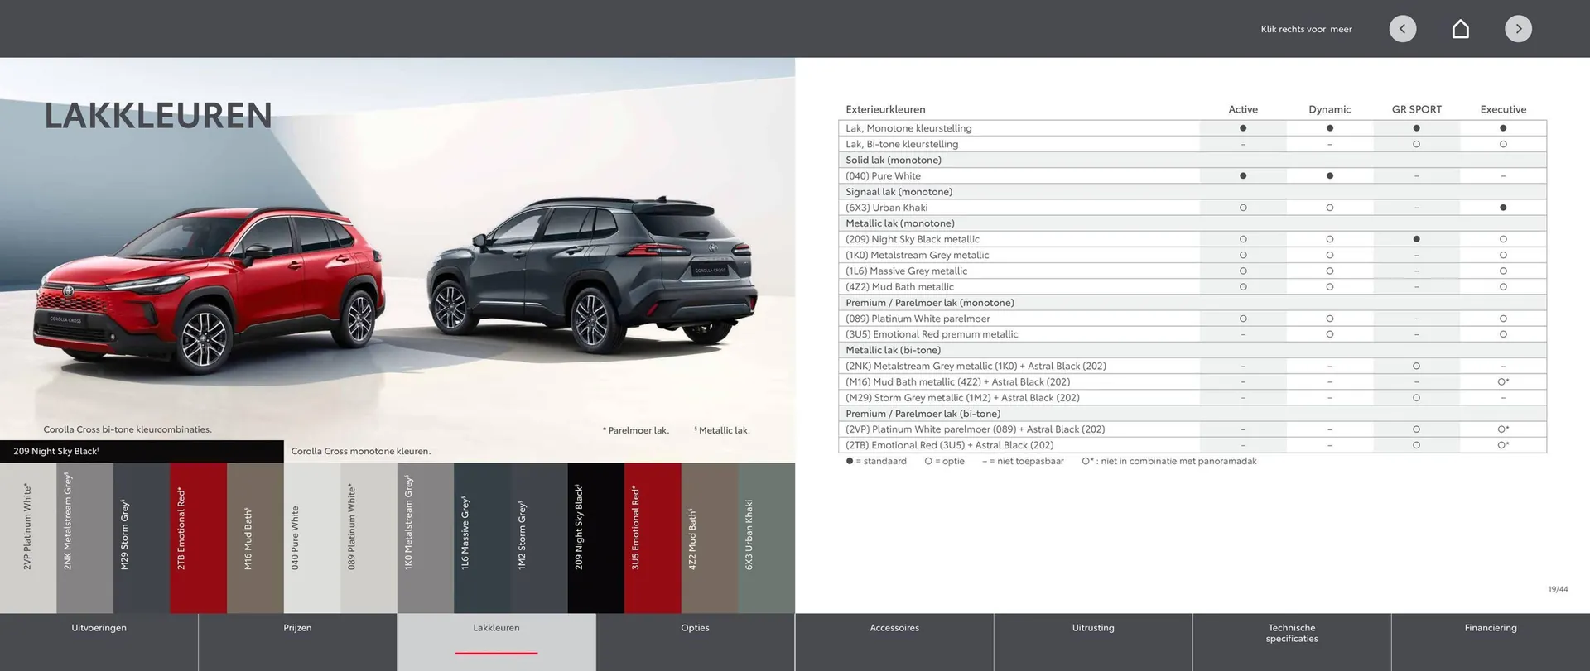
Task: Select the M29 Storm Grey swatch
Action: [142, 538]
